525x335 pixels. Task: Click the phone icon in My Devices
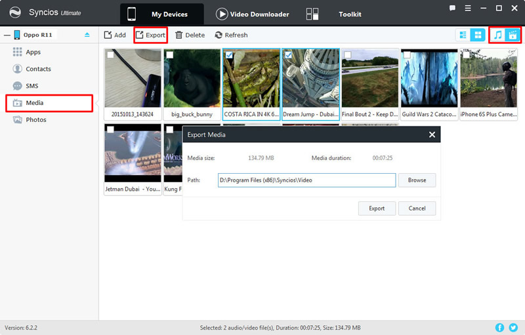pyautogui.click(x=132, y=14)
